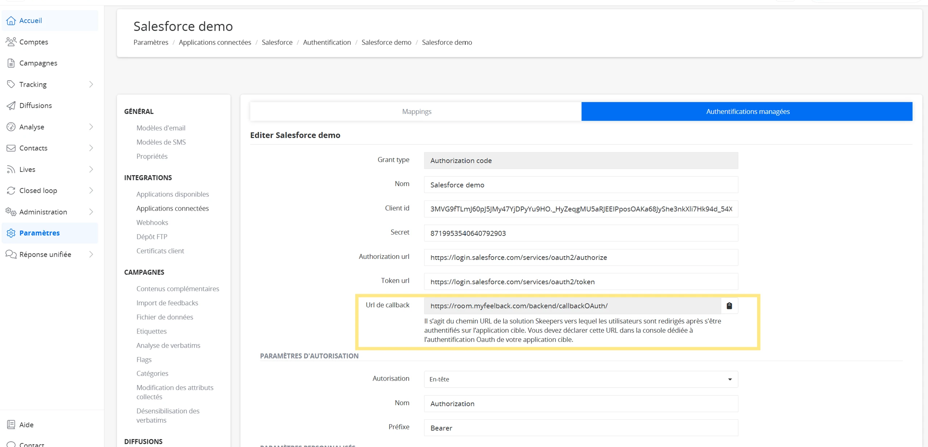928x447 pixels.
Task: Expand the Tracking submenu chevron
Action: pyautogui.click(x=91, y=84)
